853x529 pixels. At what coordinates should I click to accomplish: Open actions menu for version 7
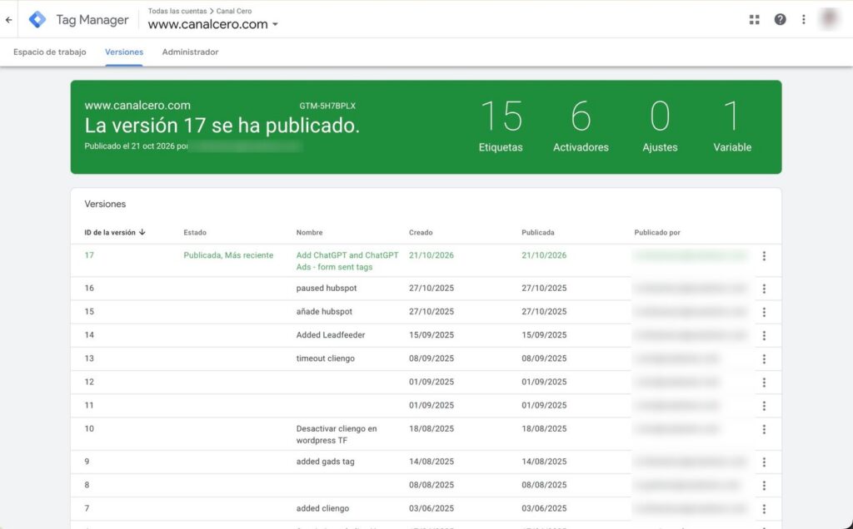click(x=764, y=509)
